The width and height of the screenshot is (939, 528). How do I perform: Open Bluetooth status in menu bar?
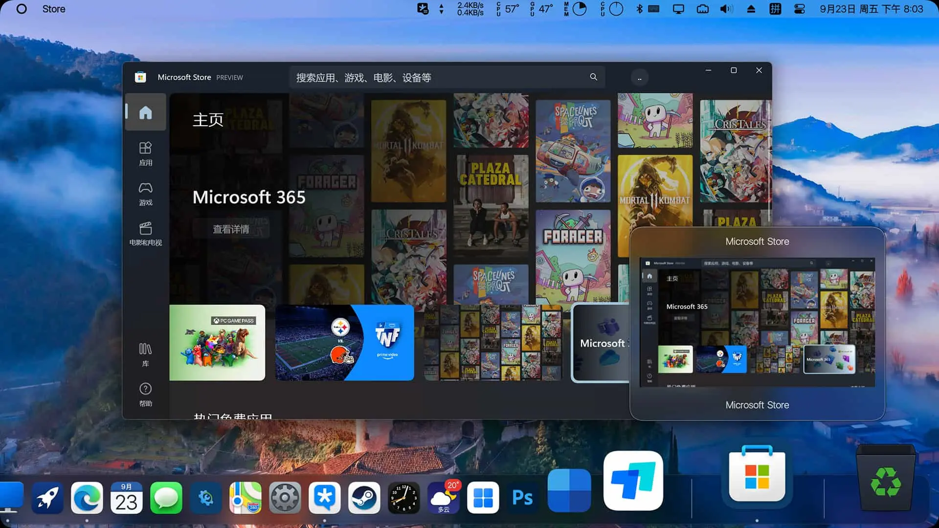[x=639, y=9]
